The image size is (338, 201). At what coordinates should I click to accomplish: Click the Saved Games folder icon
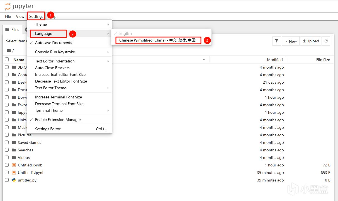tap(14, 142)
